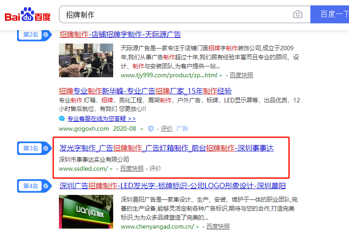Open camera image search icon

pos(298,14)
